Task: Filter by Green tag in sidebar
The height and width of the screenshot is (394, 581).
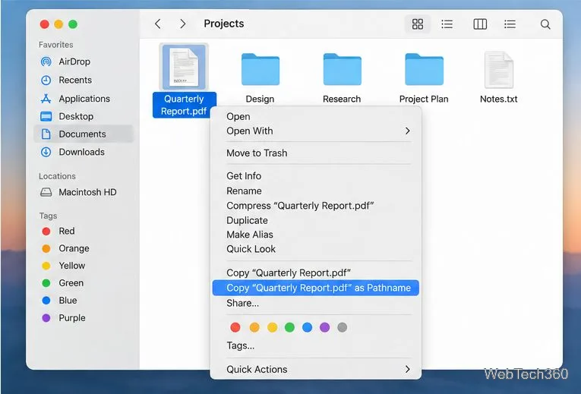Action: [x=63, y=283]
